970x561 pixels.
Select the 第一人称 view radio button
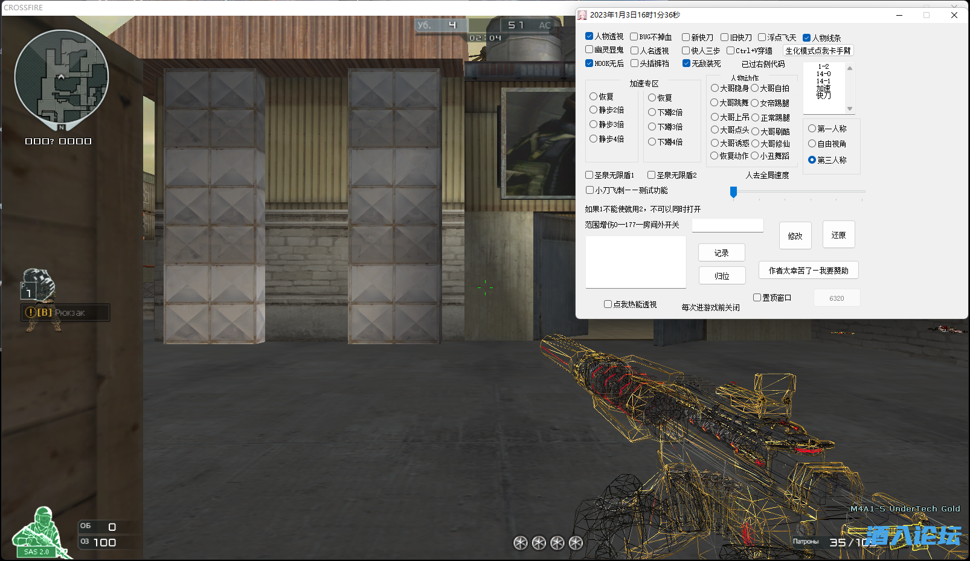[812, 129]
